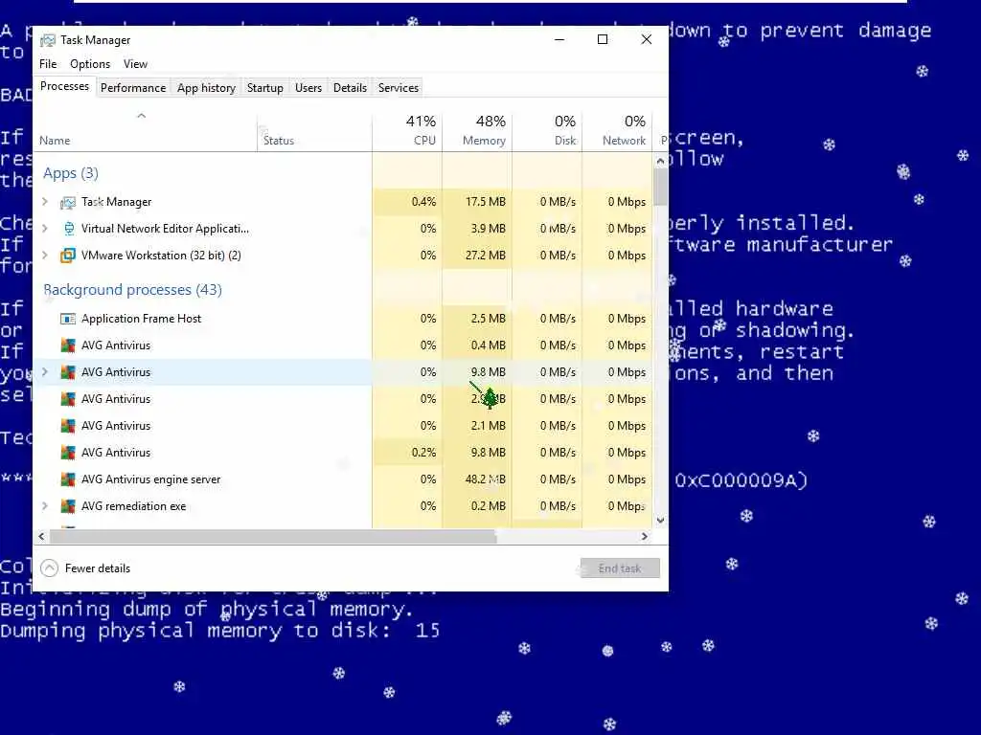
Task: Click the vertical scrollbar down arrow
Action: pyautogui.click(x=660, y=521)
